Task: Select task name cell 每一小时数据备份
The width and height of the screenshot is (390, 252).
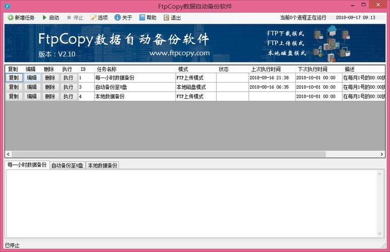Action: (135, 78)
